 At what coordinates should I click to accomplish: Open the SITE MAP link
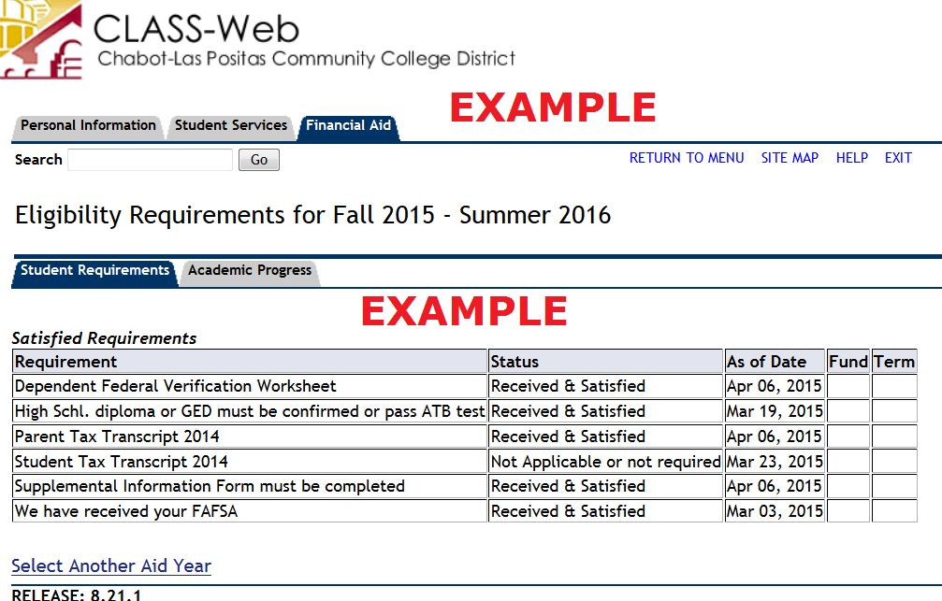pos(790,158)
